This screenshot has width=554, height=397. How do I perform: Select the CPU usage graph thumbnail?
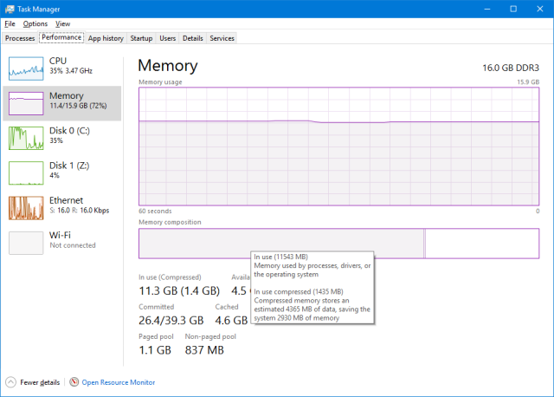(x=26, y=68)
